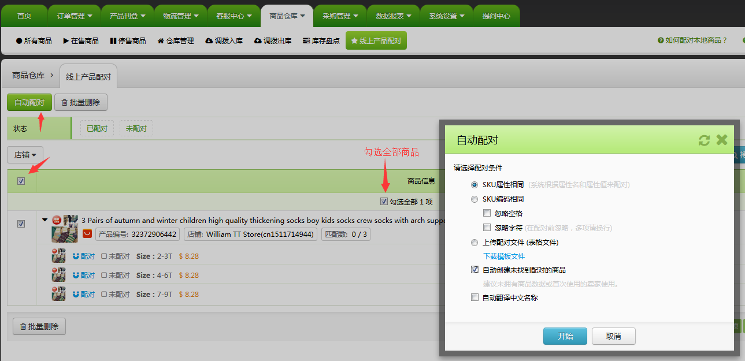Open 数据报表 menu
This screenshot has height=361, width=745.
coord(393,16)
